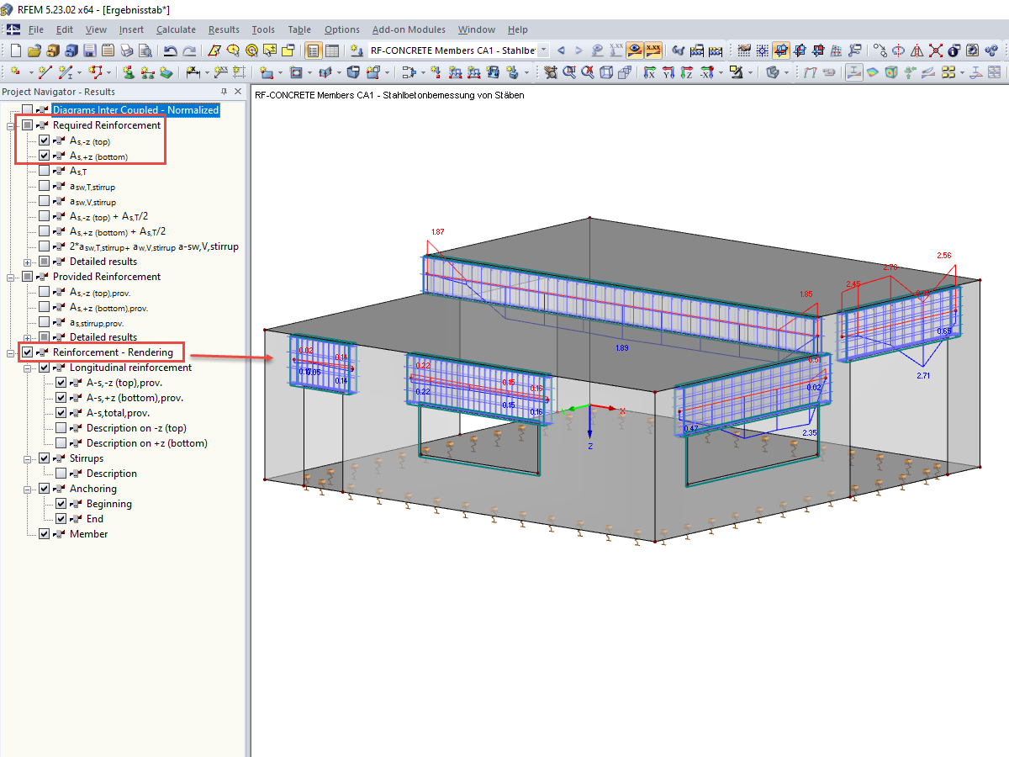The image size is (1009, 757).
Task: Toggle the Show Values x.xx icon
Action: (x=652, y=50)
